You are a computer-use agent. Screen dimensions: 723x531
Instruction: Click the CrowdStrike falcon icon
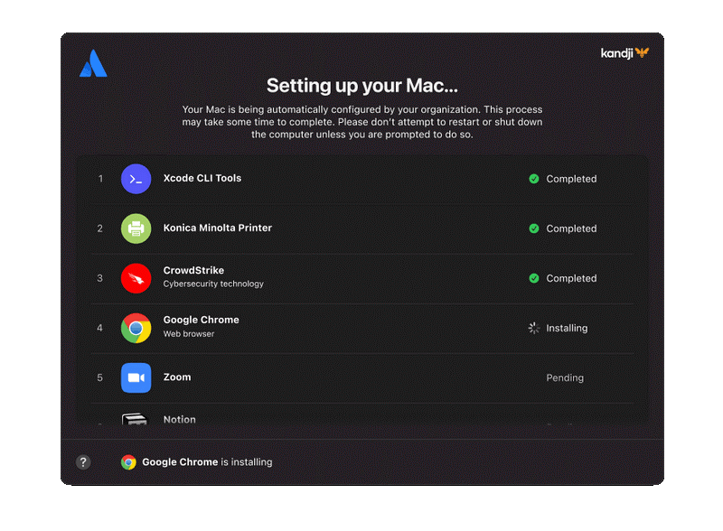[x=136, y=278]
